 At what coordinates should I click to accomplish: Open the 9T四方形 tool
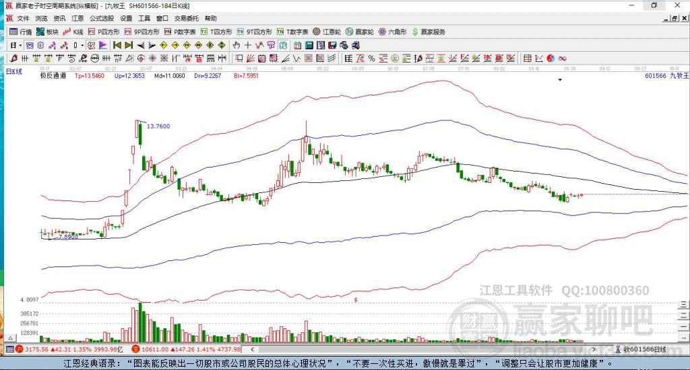click(x=254, y=32)
